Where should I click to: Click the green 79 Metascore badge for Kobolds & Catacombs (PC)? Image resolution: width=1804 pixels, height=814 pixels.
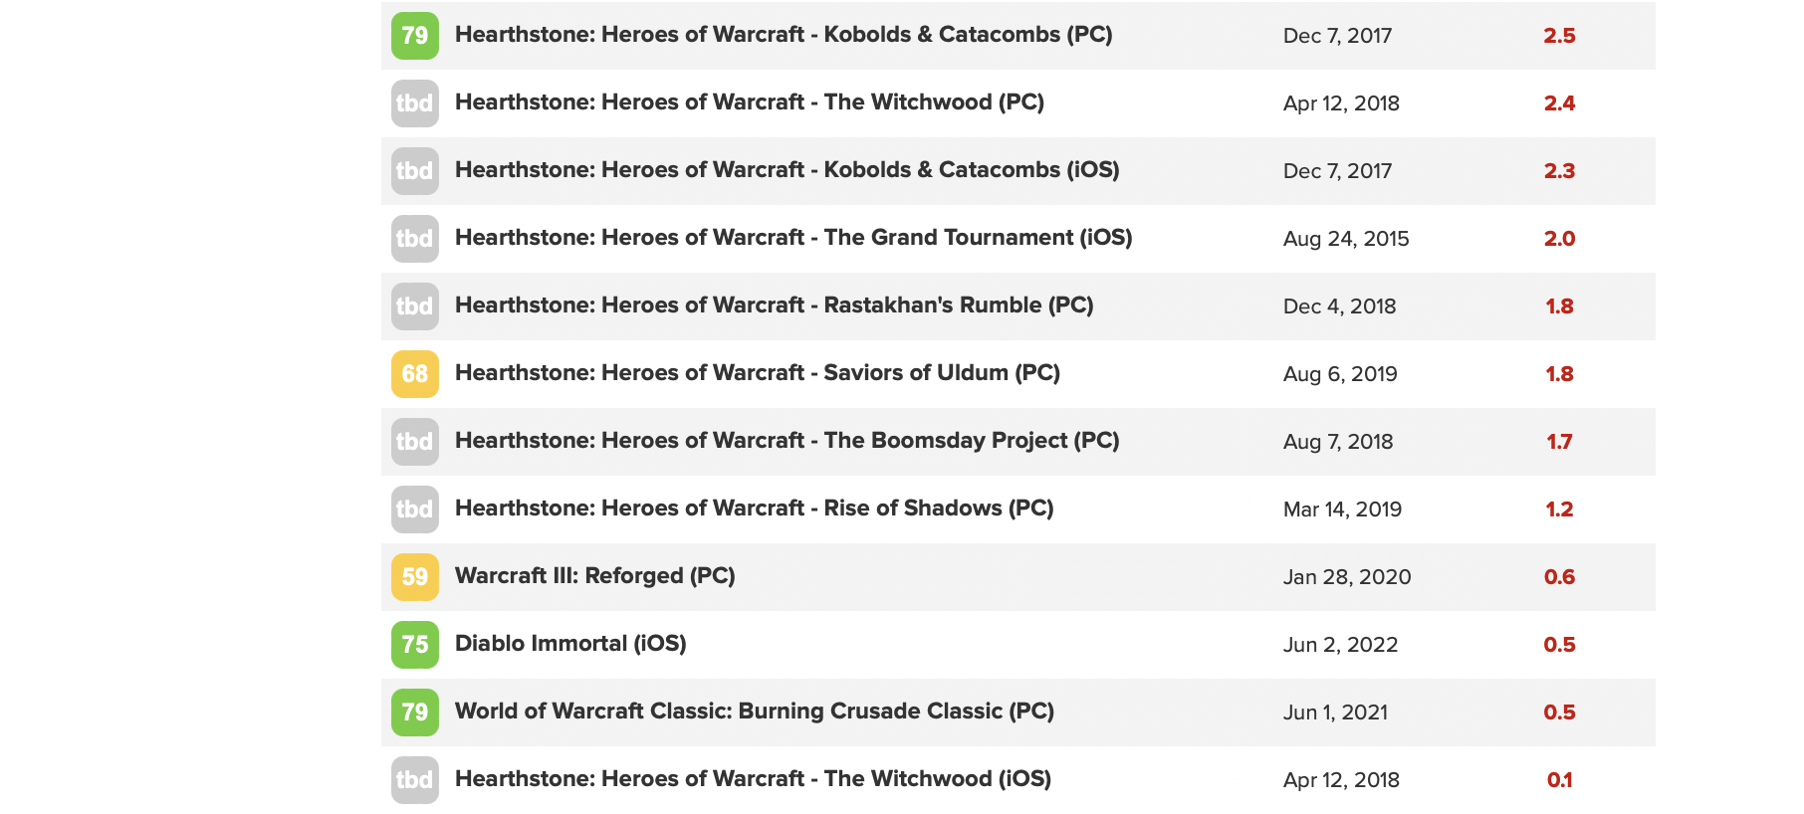tap(414, 36)
